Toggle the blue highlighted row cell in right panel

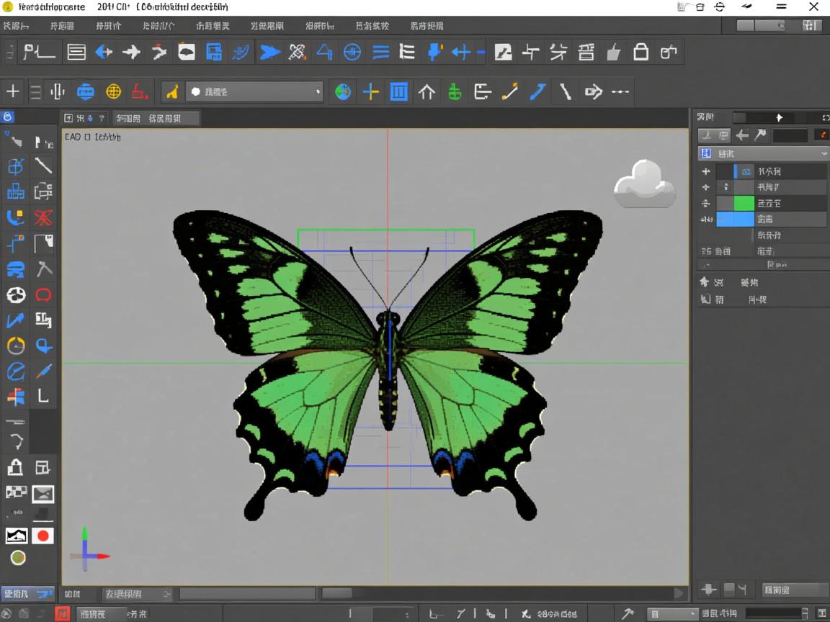(735, 220)
